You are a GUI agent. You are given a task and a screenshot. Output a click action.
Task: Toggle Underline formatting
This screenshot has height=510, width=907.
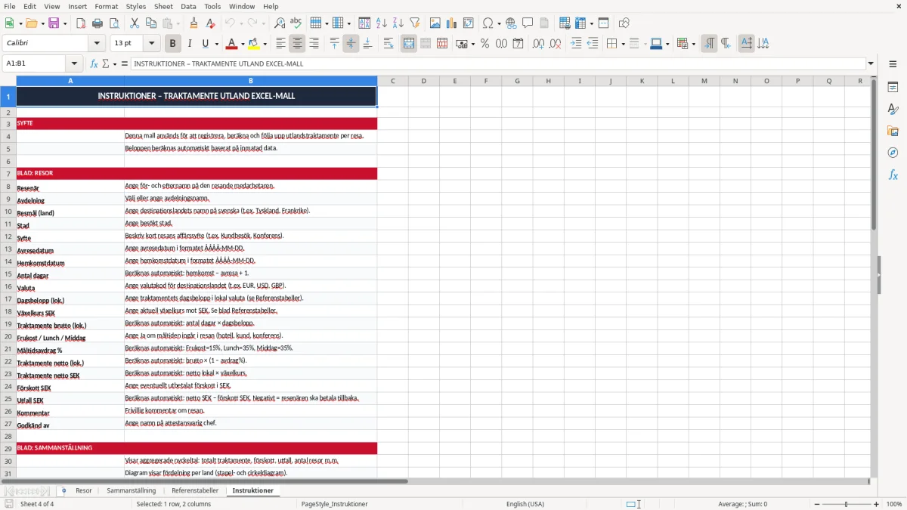(205, 44)
